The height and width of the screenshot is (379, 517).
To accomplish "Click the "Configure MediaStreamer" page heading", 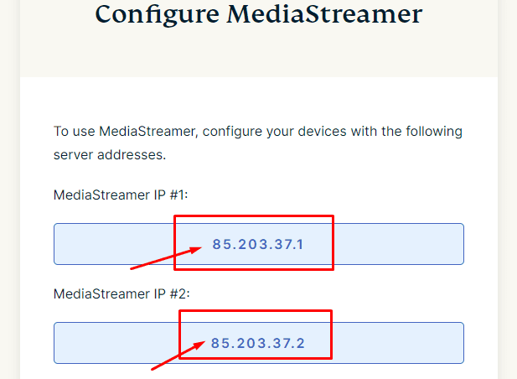I will (x=258, y=14).
